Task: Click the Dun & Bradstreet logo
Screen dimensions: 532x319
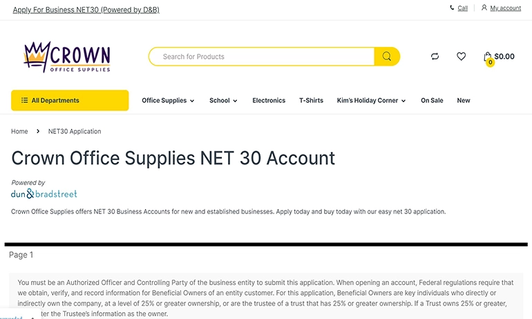Action: pyautogui.click(x=44, y=194)
